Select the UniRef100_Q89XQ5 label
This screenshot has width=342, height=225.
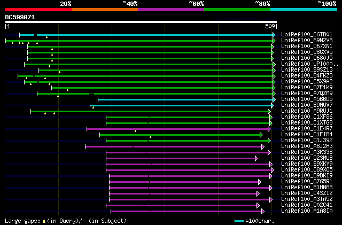(x=307, y=170)
